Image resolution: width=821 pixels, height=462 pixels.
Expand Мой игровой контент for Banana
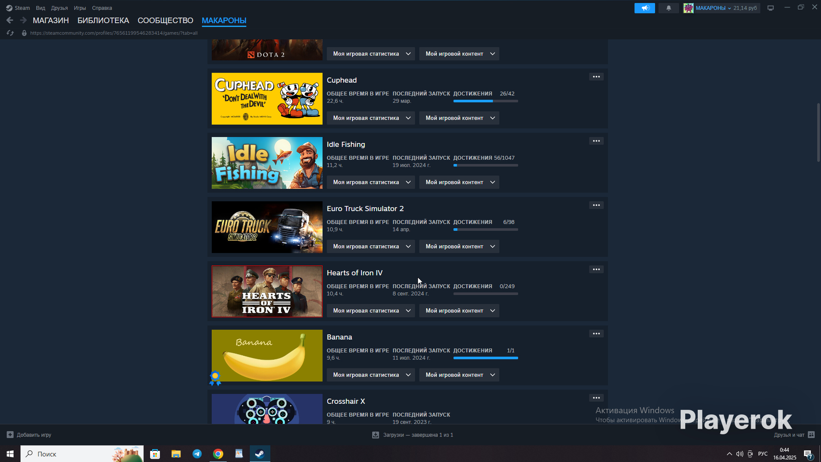click(459, 375)
